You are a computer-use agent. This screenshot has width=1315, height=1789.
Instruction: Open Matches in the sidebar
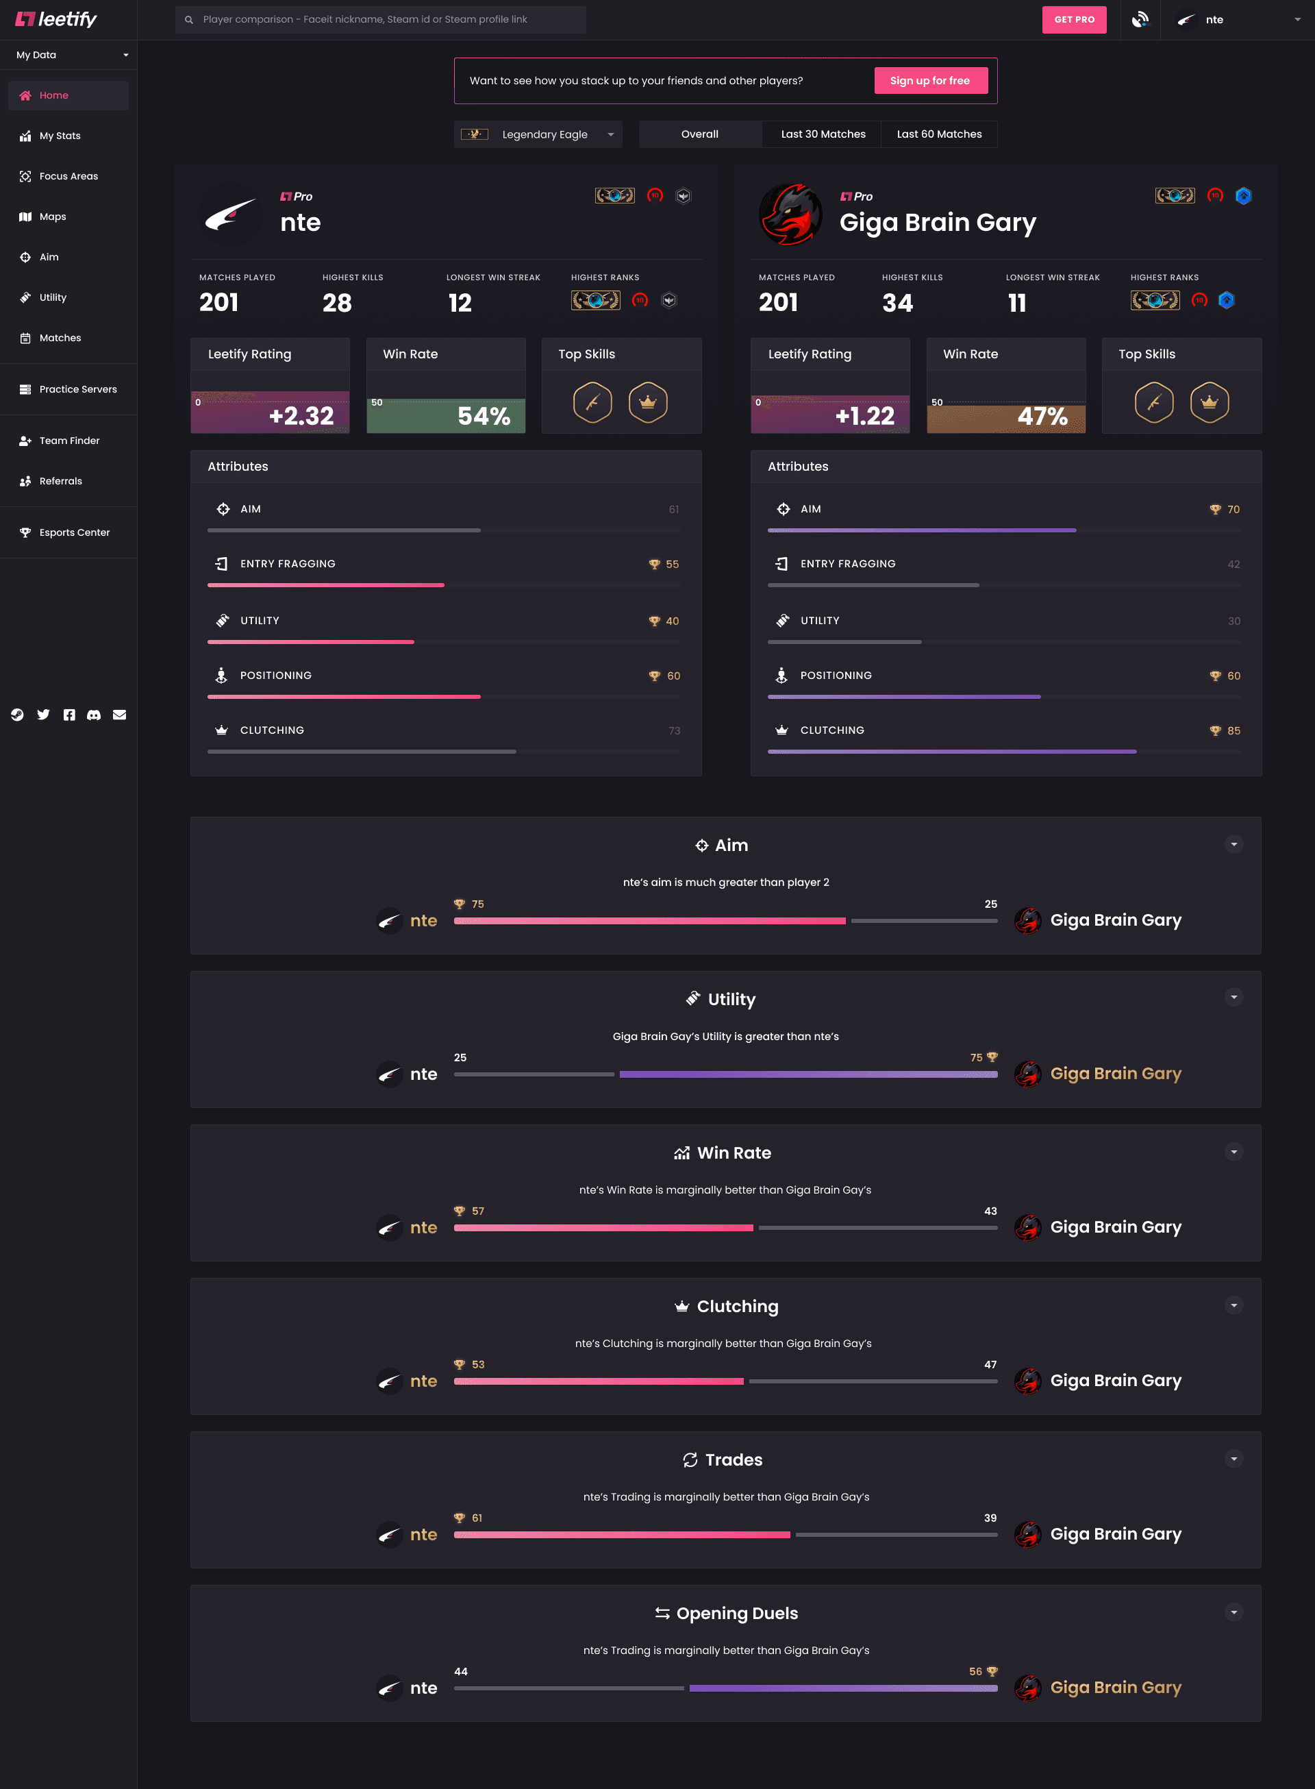coord(68,338)
